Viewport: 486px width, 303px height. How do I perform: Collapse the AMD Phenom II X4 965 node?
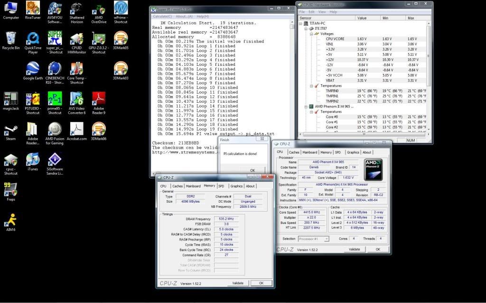[x=306, y=107]
